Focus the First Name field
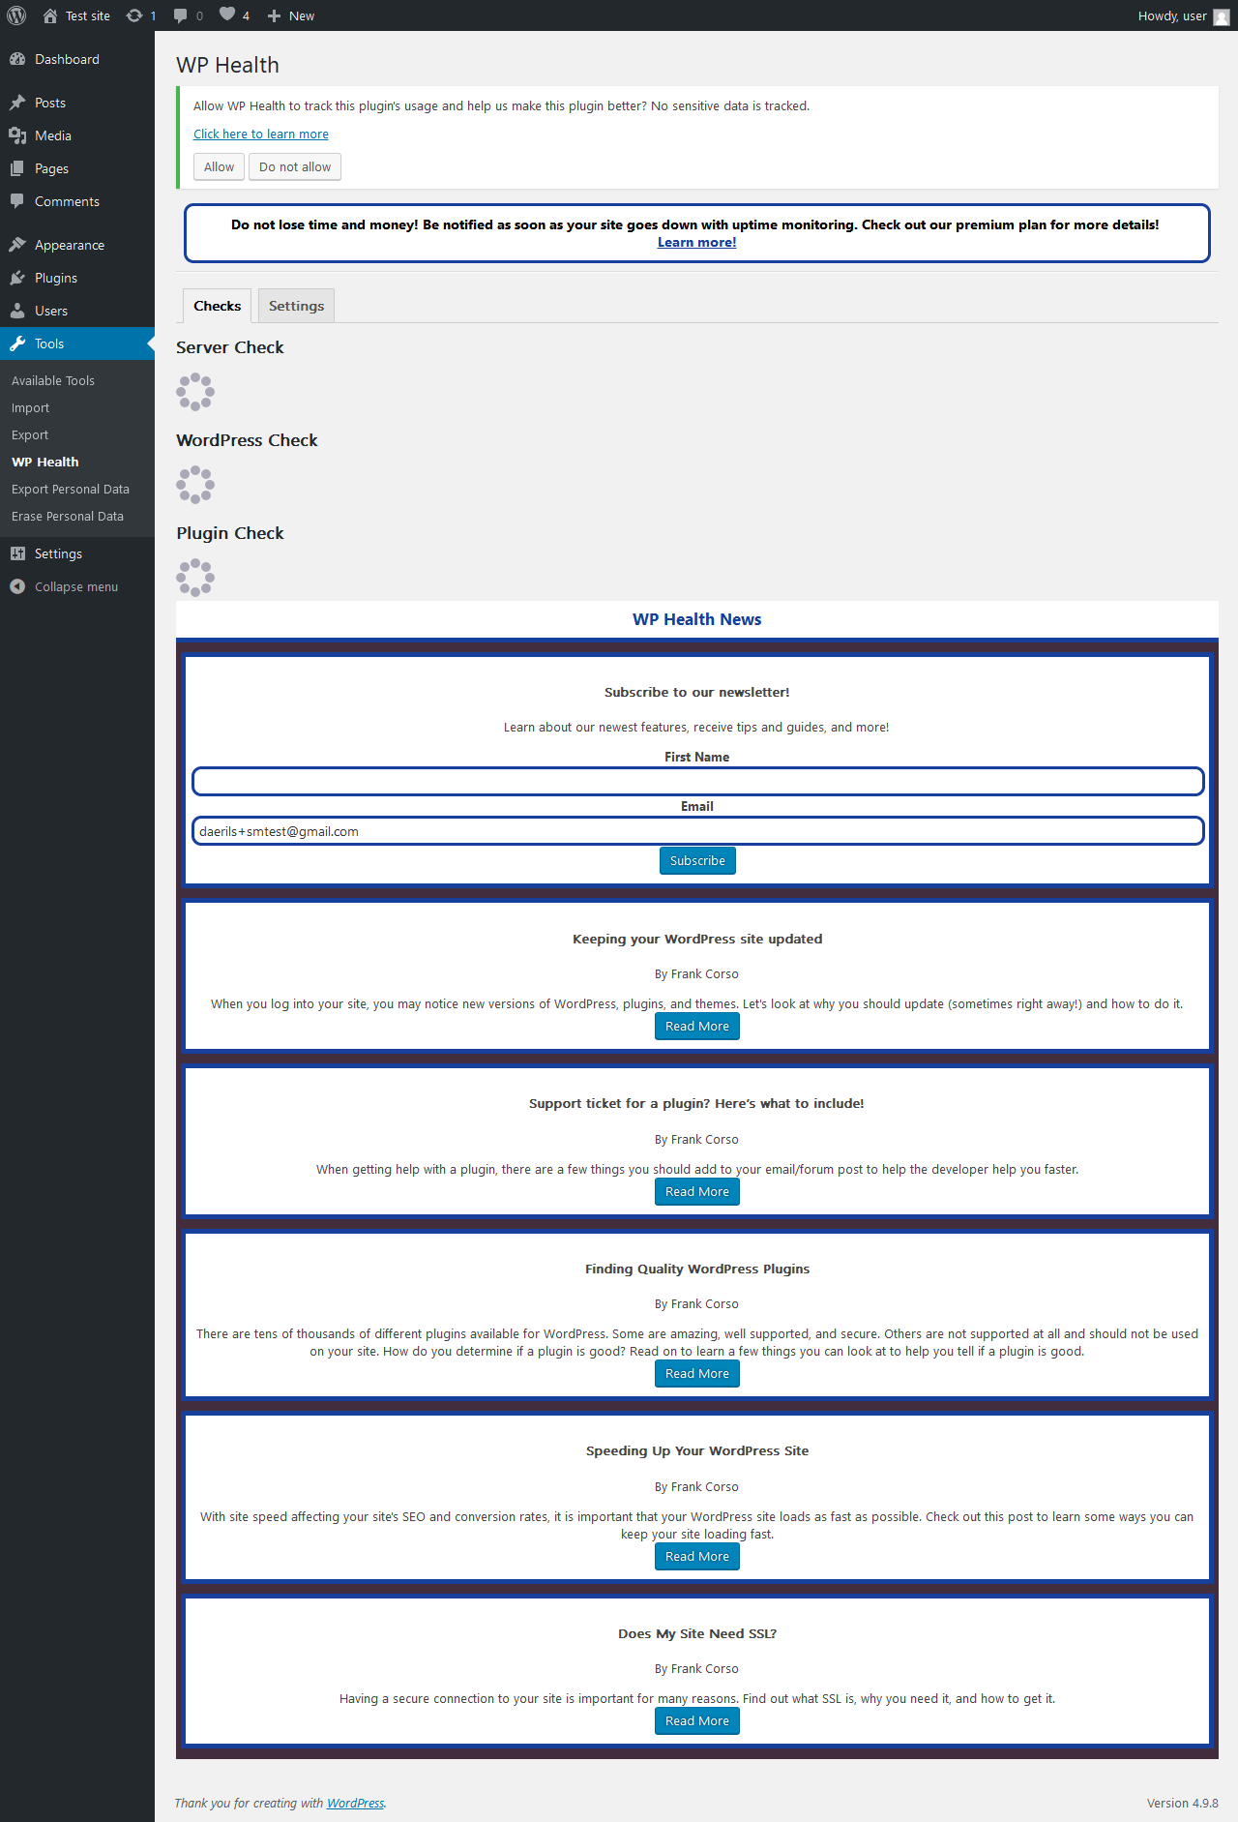 pyautogui.click(x=697, y=781)
